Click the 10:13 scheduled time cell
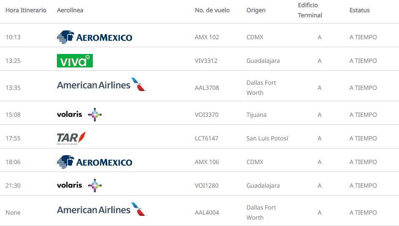 [x=13, y=37]
